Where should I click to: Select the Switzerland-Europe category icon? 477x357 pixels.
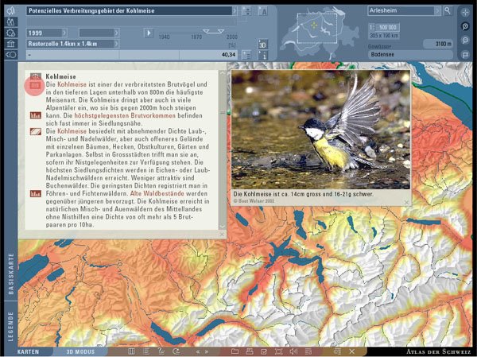[x=11, y=55]
